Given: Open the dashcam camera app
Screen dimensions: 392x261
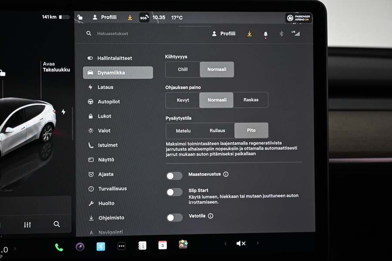Looking at the screenshot, I should (80, 247).
